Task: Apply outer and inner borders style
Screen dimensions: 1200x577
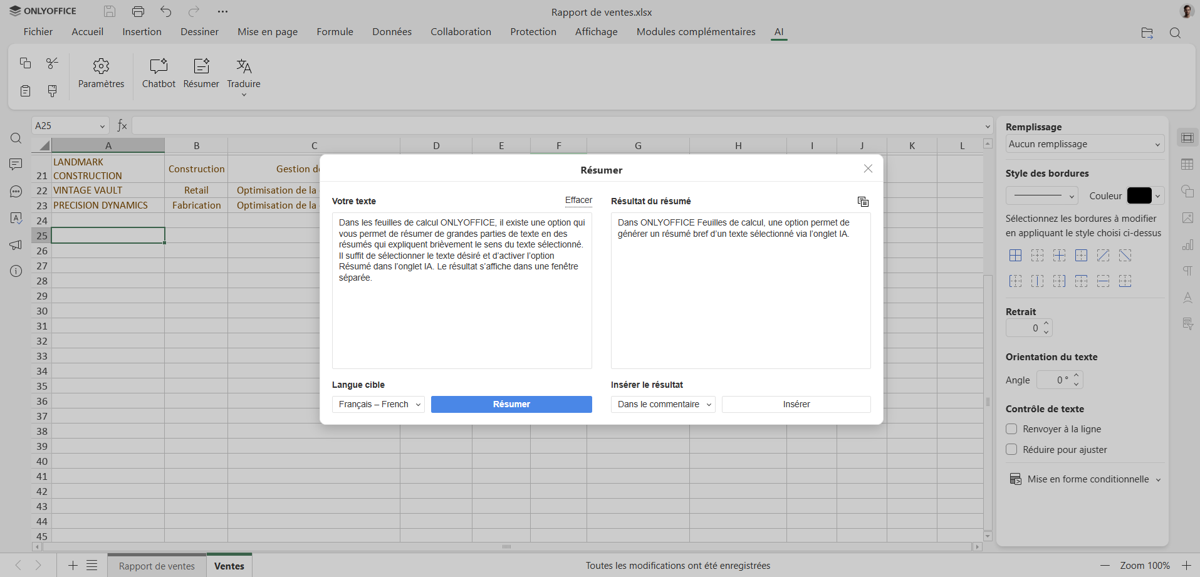Action: coord(1016,255)
